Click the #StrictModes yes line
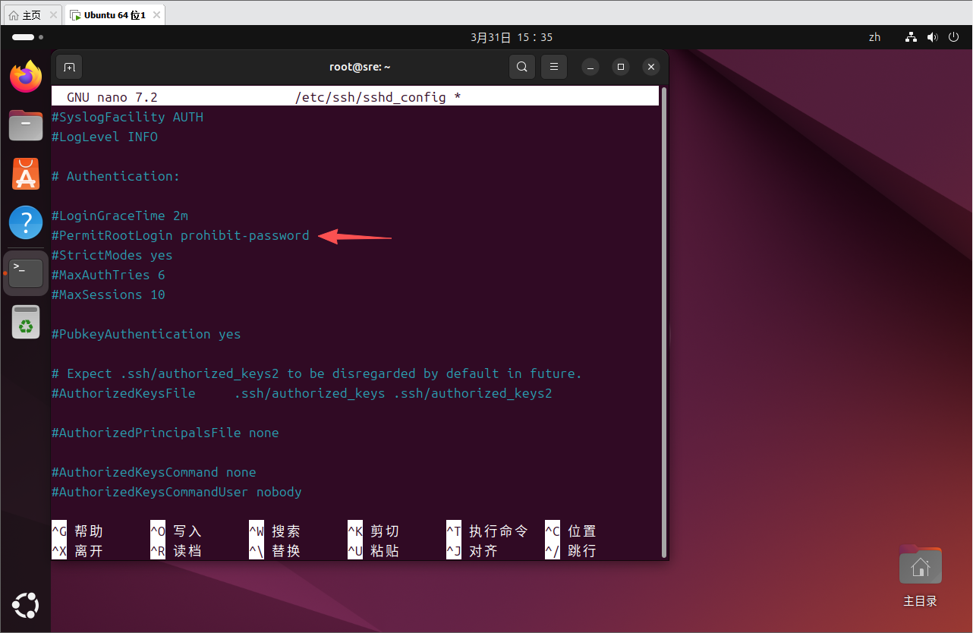This screenshot has height=633, width=973. click(112, 255)
